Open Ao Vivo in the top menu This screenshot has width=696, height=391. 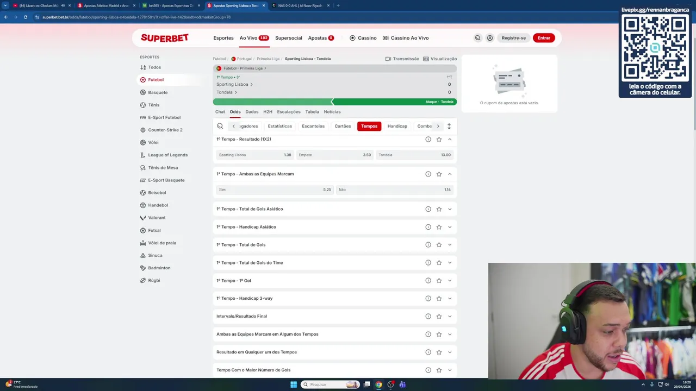coord(254,38)
